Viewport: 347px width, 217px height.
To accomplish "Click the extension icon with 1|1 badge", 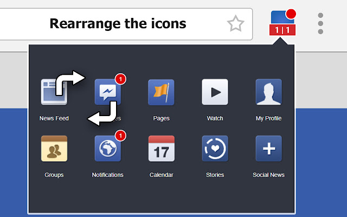I will click(282, 23).
